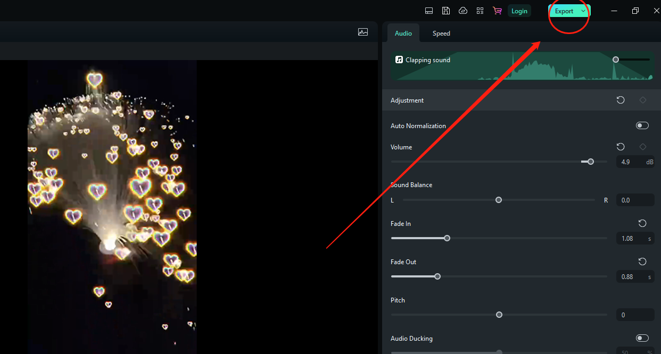Save the project with the floppy disk icon
Screen dimensions: 661x354
coord(446,11)
